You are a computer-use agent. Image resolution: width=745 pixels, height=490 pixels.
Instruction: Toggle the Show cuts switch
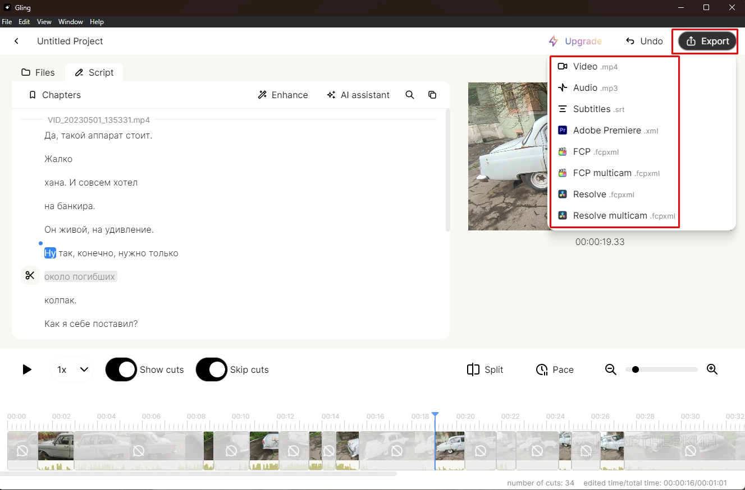coord(121,369)
